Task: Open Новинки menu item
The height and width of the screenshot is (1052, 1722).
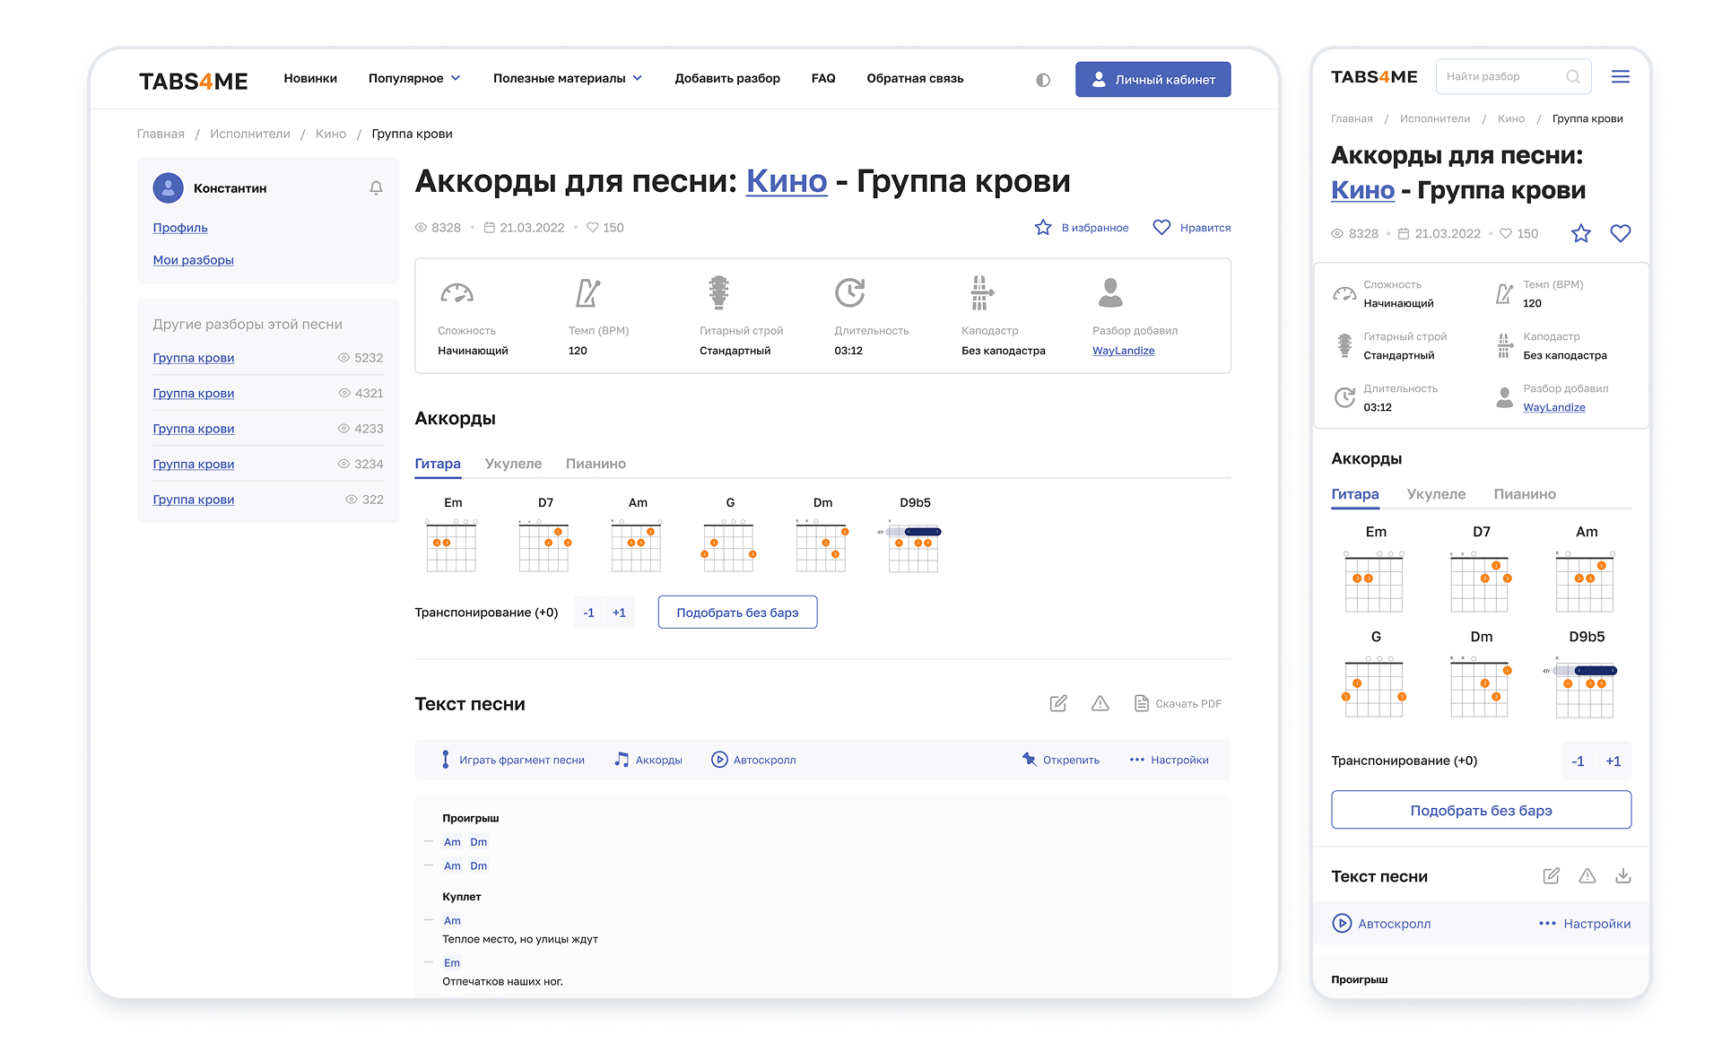Action: [310, 79]
